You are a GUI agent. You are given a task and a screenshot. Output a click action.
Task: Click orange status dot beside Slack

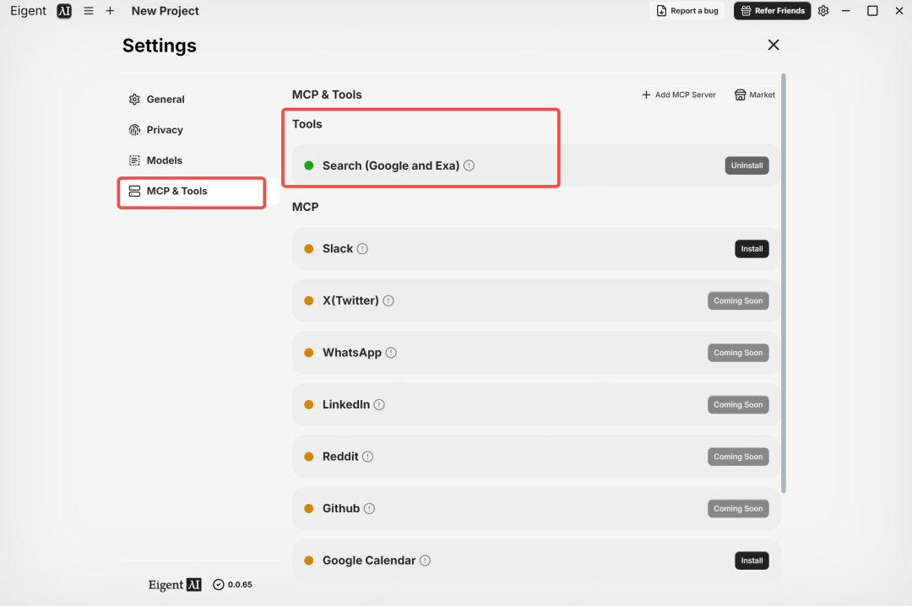click(309, 249)
